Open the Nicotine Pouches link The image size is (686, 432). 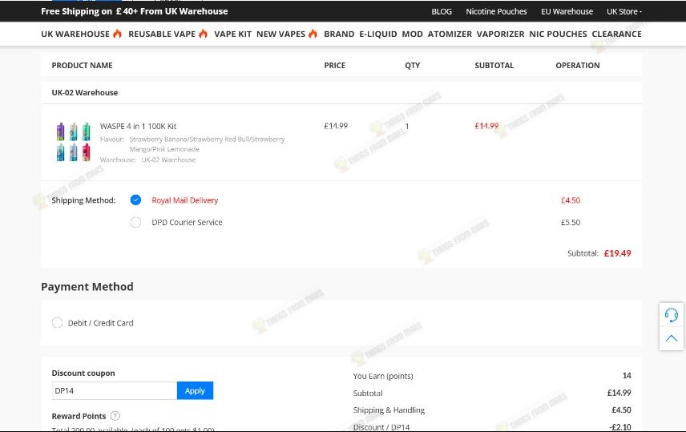[496, 11]
